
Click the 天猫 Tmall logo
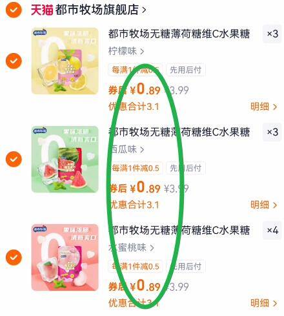tap(42, 10)
